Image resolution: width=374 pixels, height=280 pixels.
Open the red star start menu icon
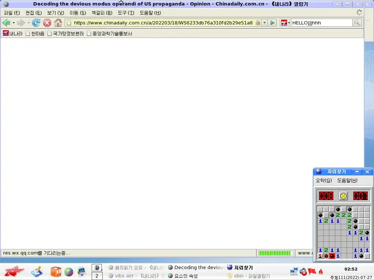[14, 271]
